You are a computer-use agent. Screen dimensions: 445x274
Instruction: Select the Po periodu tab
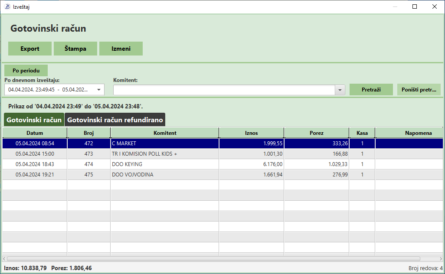pyautogui.click(x=26, y=70)
